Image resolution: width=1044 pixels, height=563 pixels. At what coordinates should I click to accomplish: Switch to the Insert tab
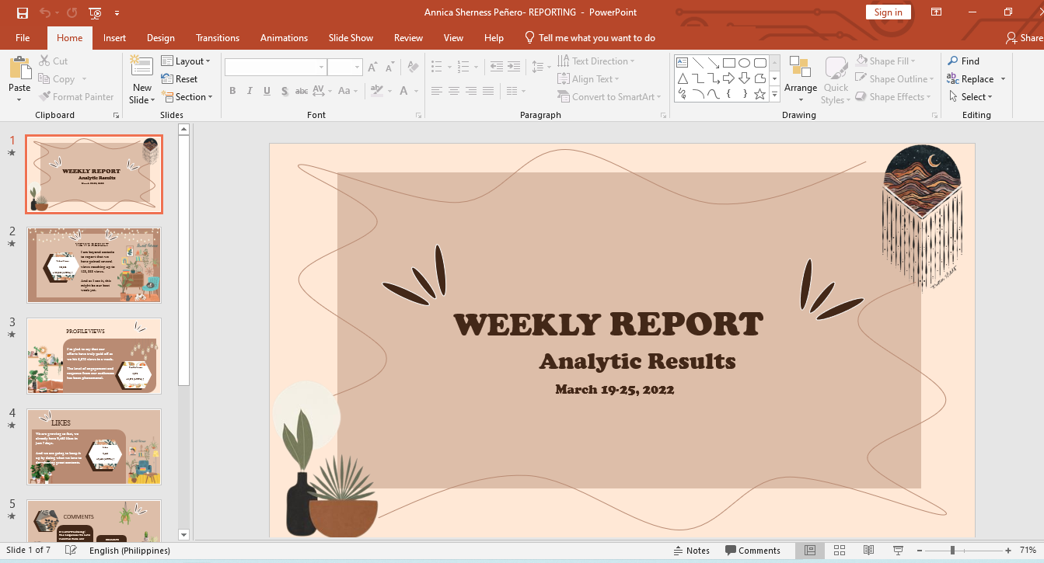[114, 37]
